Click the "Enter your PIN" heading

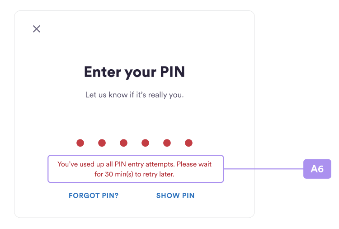[135, 72]
